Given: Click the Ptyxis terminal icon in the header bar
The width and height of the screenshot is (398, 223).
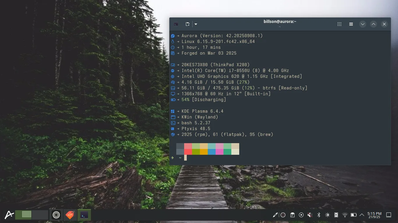Looking at the screenshot, I should coord(176,24).
